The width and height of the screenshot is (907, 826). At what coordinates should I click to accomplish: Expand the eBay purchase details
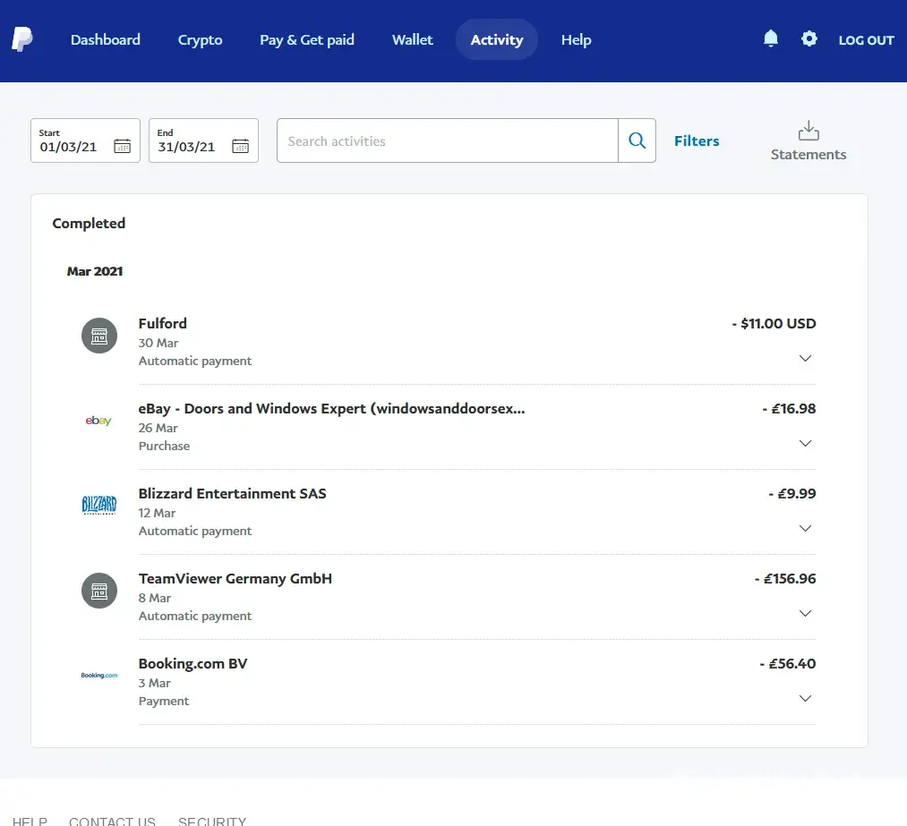pos(805,444)
